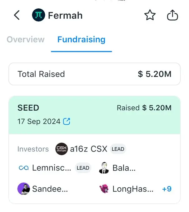189x212 pixels.
Task: Tap Balaji's avatar picture
Action: [104, 168]
